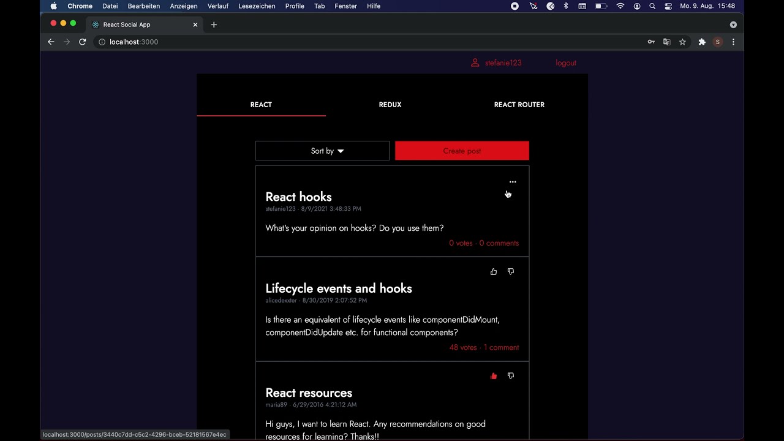This screenshot has width=784, height=441.
Task: Show the battery status menu
Action: [601, 6]
